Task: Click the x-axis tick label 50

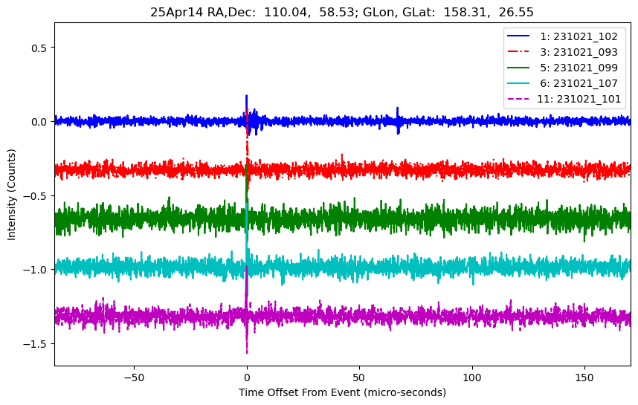Action: pos(359,378)
